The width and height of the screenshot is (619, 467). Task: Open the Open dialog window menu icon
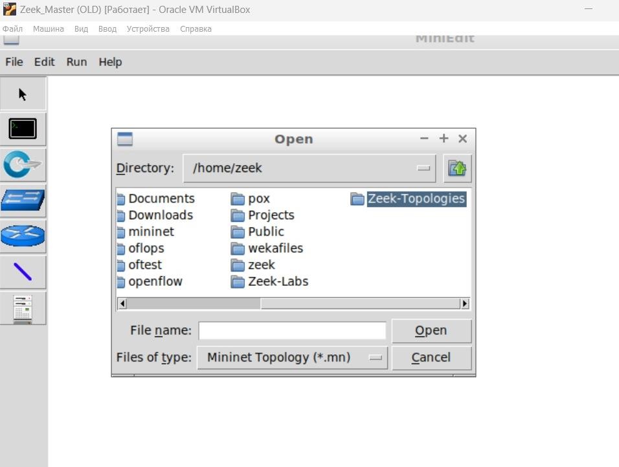click(125, 139)
